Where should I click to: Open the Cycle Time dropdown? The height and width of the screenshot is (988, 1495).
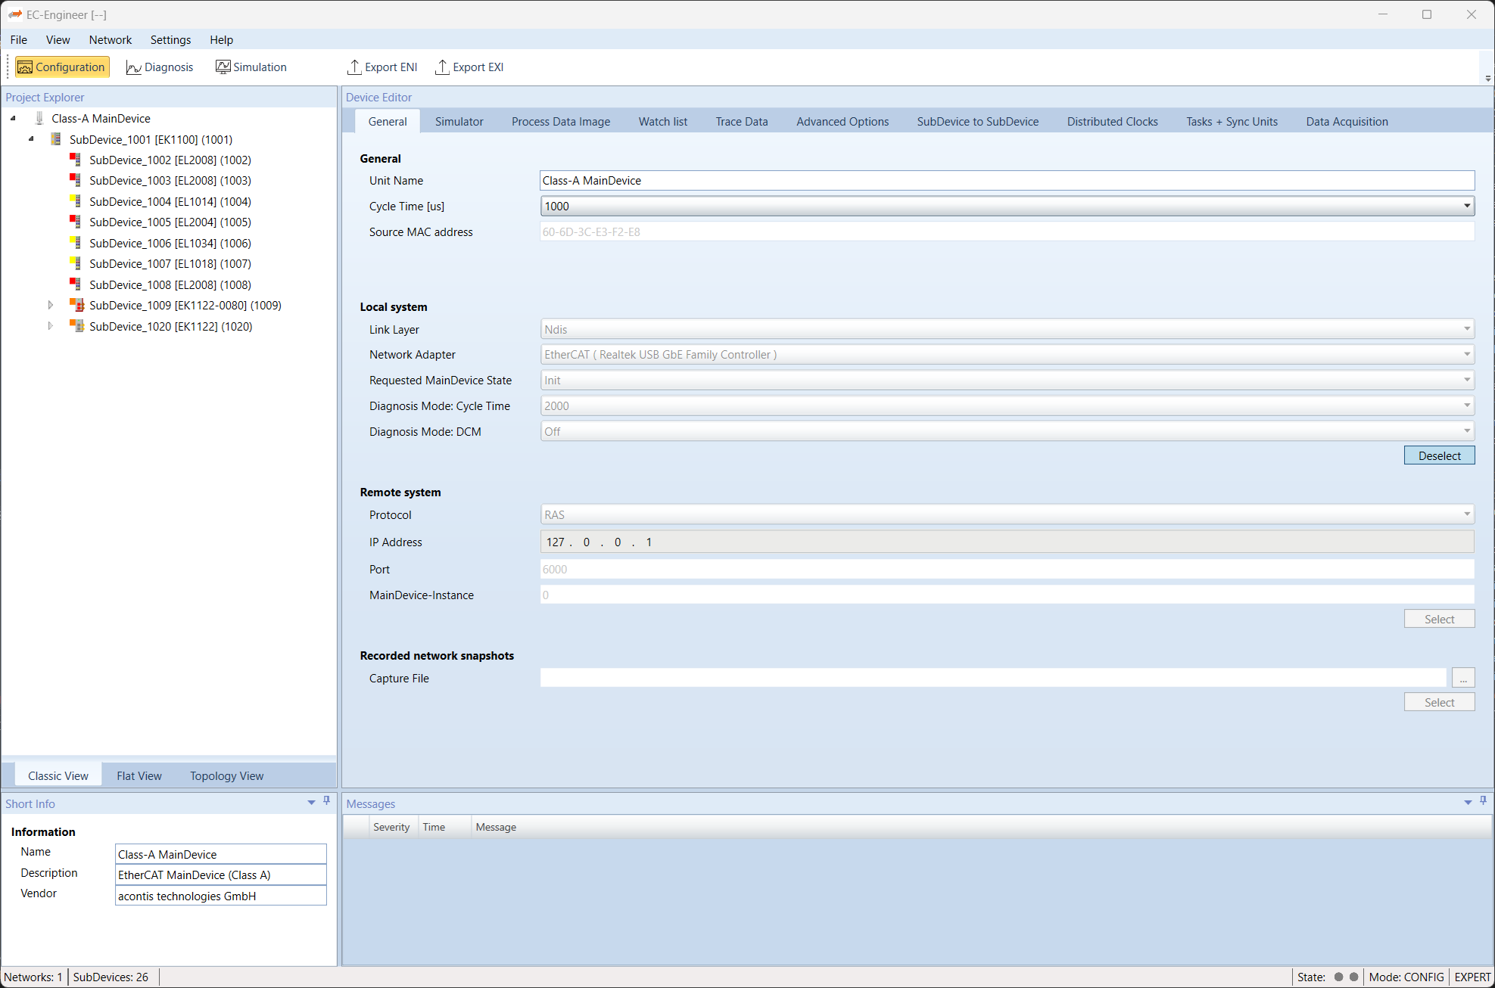pos(1466,206)
